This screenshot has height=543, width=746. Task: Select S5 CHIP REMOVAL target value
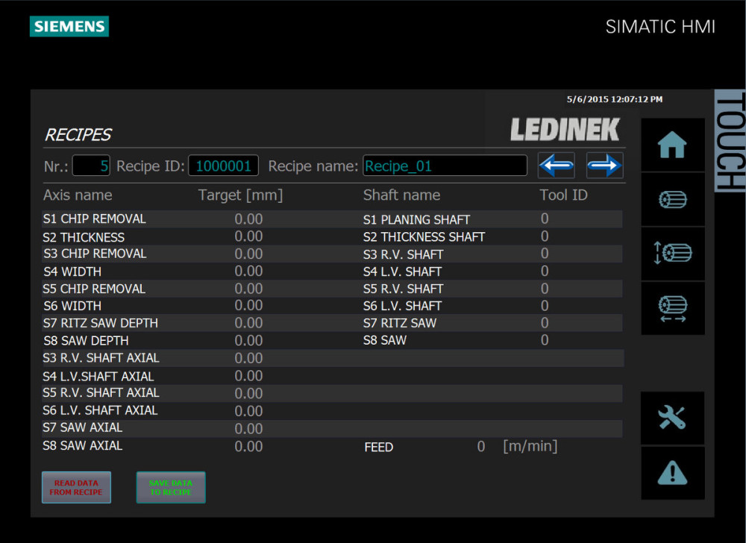(x=248, y=289)
